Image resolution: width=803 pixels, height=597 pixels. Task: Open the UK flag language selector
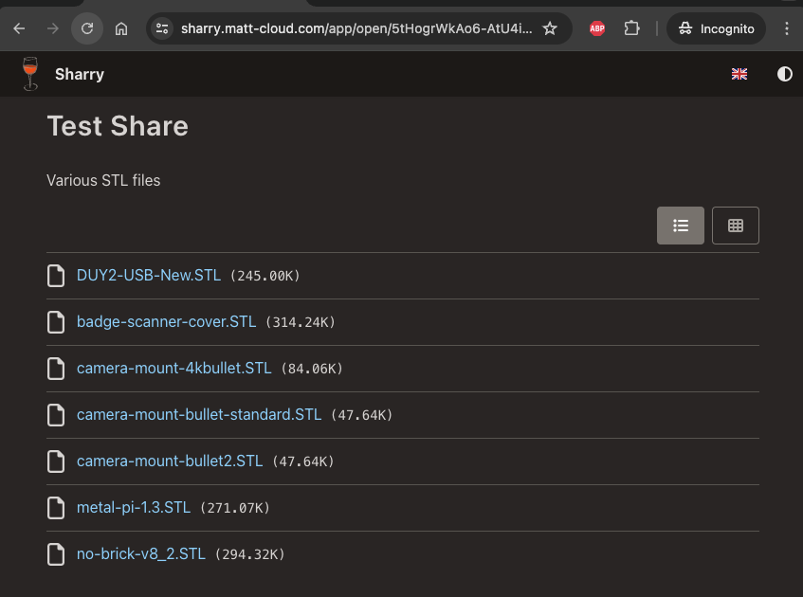[x=739, y=74]
